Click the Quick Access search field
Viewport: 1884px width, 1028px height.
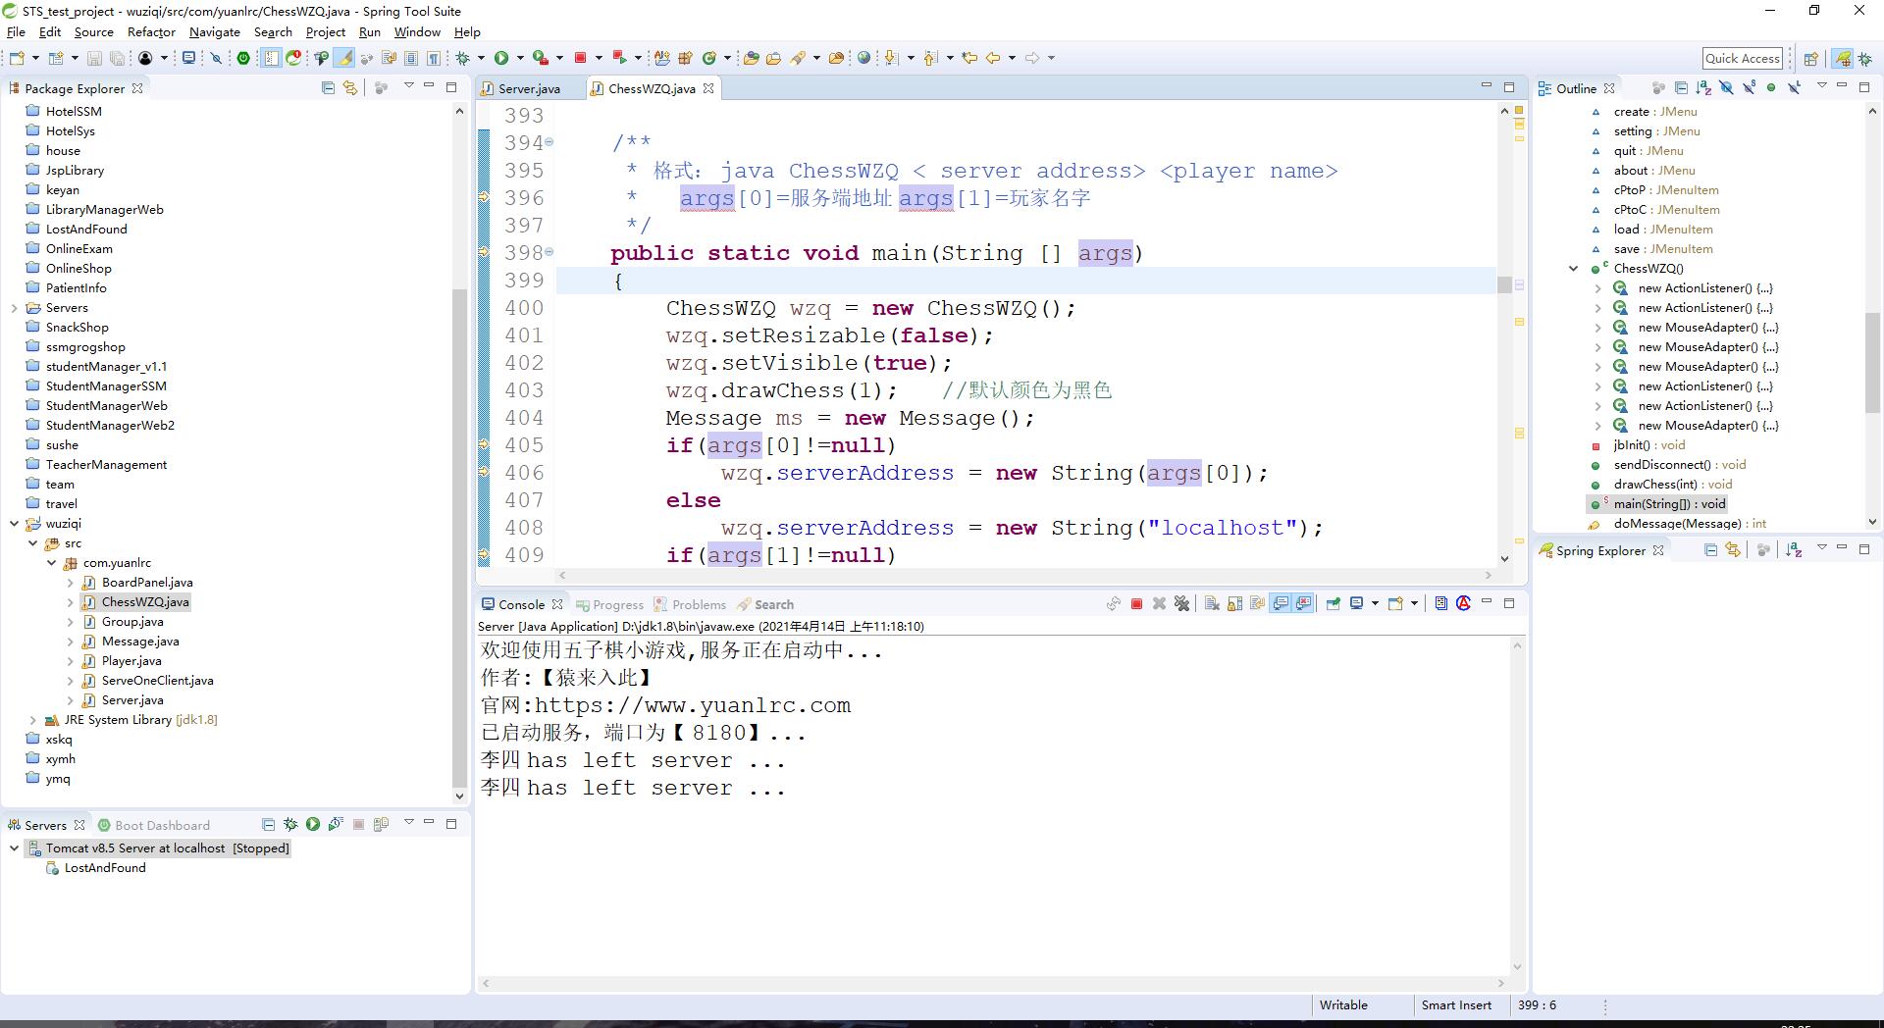1742,58
